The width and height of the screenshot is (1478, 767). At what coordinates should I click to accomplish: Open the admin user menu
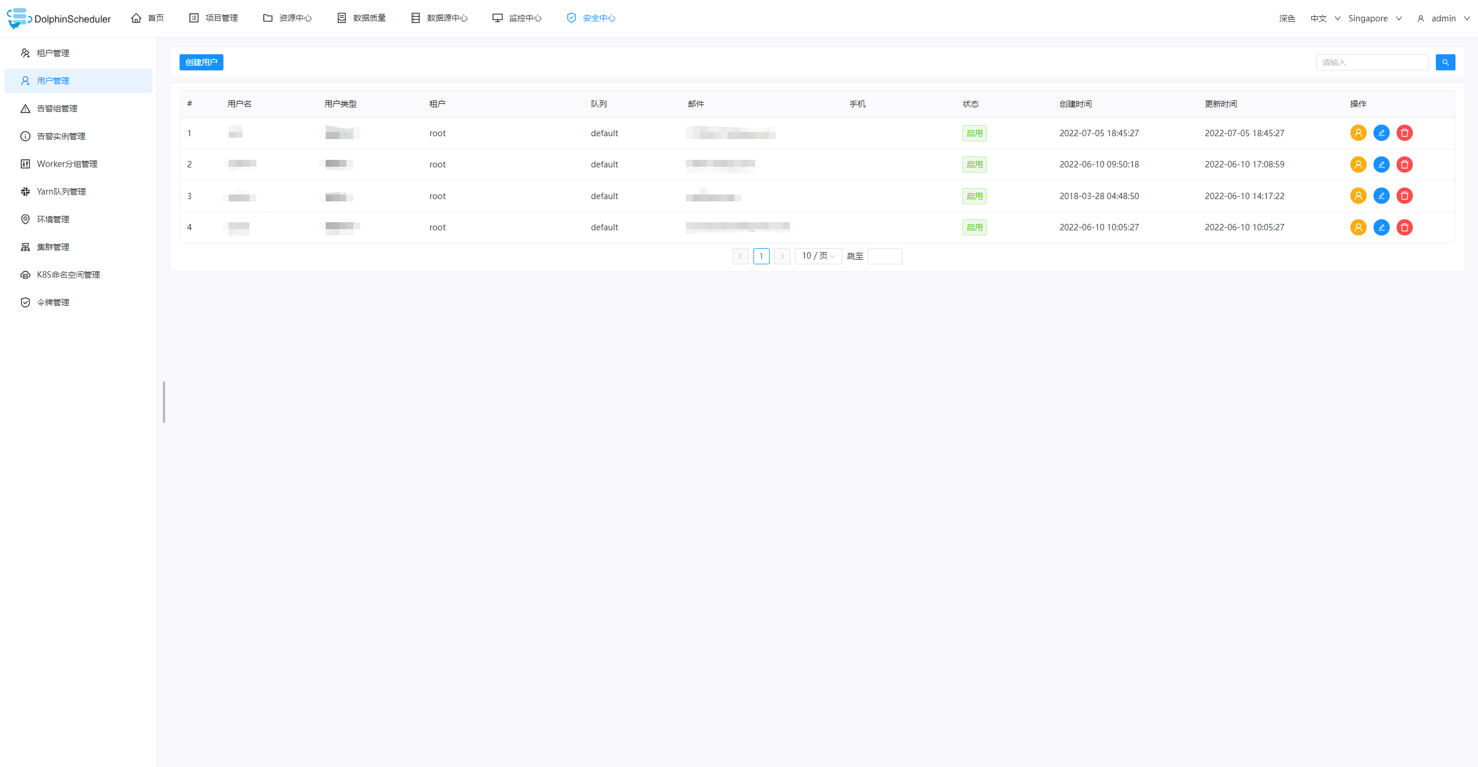point(1443,18)
